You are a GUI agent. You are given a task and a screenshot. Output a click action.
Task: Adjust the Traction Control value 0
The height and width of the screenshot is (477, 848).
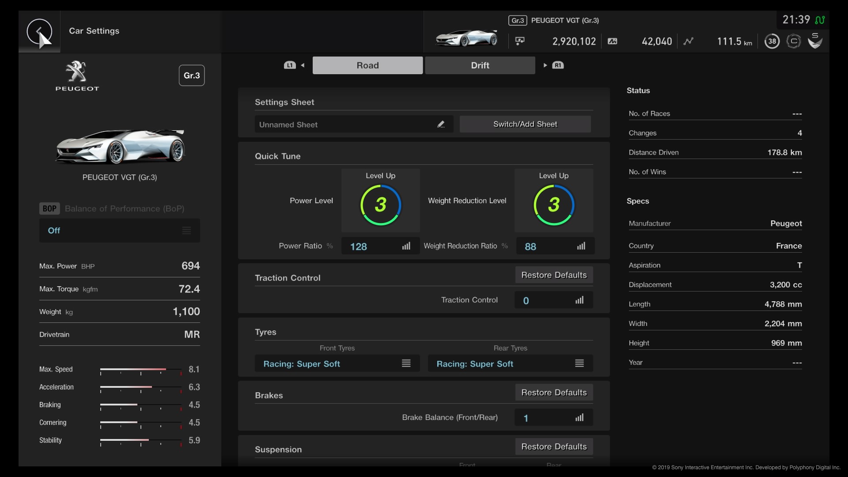[554, 300]
